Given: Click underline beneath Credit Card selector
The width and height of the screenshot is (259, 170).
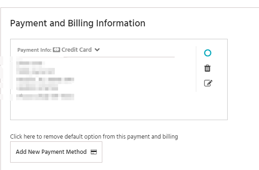Looking at the screenshot, I should (x=119, y=57).
